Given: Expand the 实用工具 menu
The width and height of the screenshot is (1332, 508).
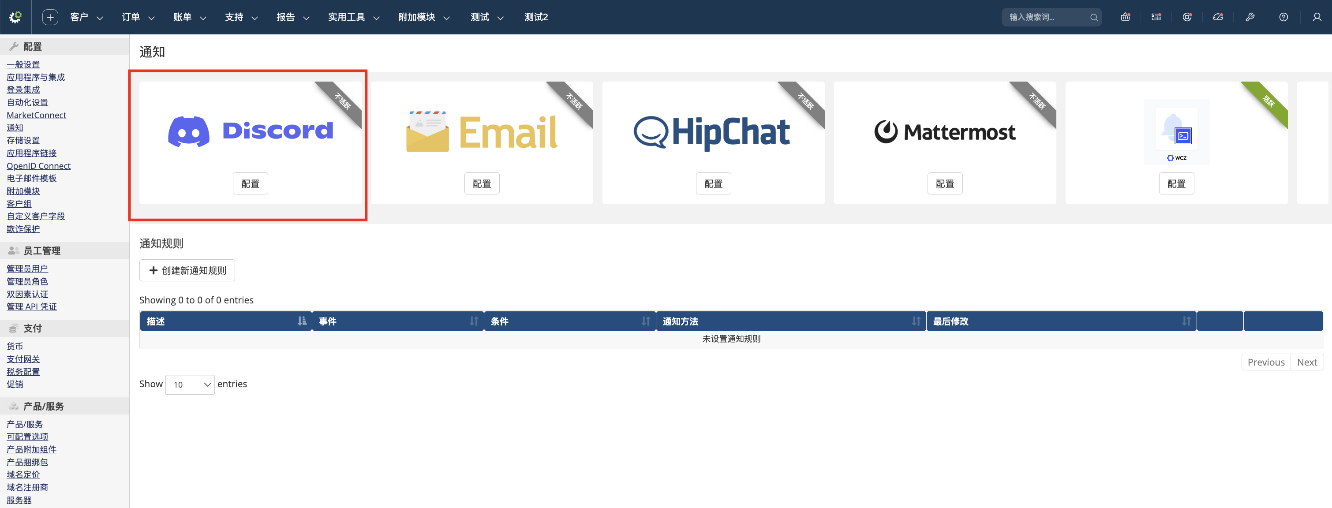Looking at the screenshot, I should click(x=354, y=17).
